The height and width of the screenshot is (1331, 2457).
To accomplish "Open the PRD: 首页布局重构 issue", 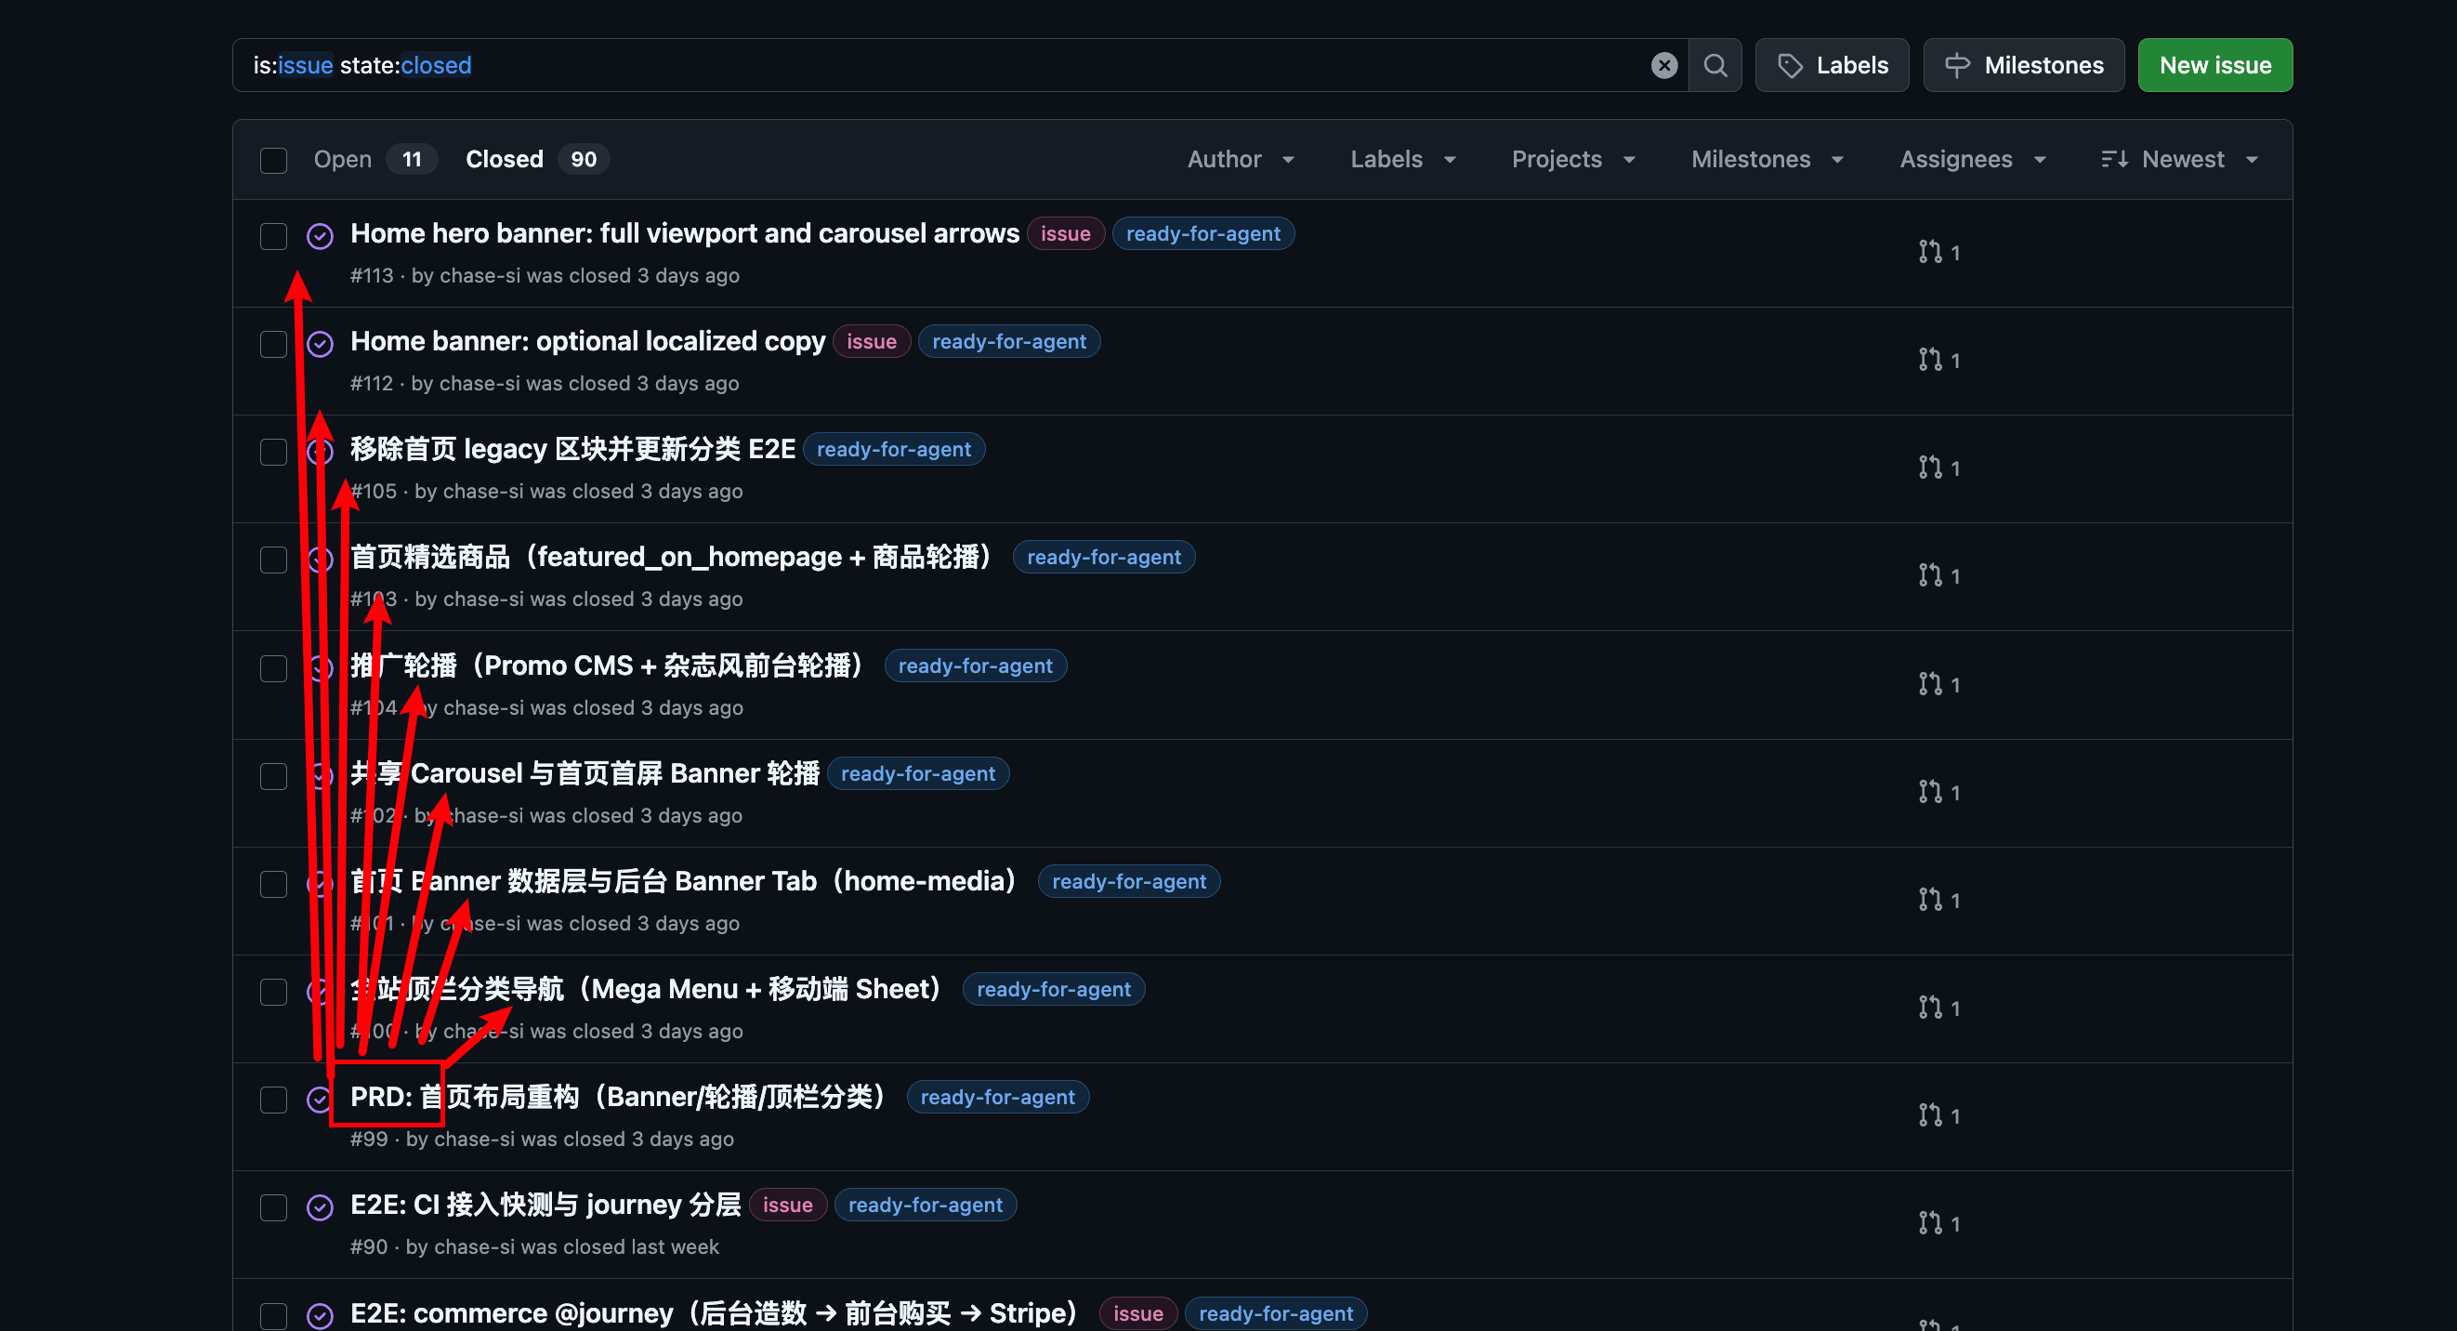I will click(x=620, y=1096).
